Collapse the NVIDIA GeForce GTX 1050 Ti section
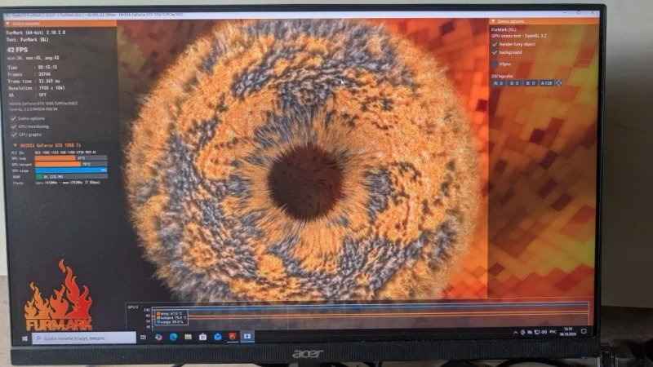Image resolution: width=653 pixels, height=367 pixels. pyautogui.click(x=47, y=145)
